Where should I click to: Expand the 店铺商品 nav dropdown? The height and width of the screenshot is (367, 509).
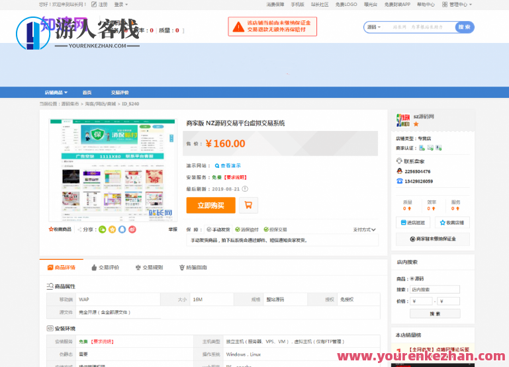click(x=56, y=93)
